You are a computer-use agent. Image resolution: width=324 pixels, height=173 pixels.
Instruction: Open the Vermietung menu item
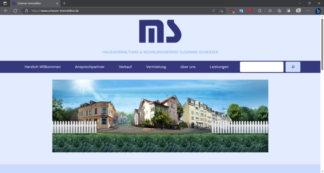pos(156,67)
